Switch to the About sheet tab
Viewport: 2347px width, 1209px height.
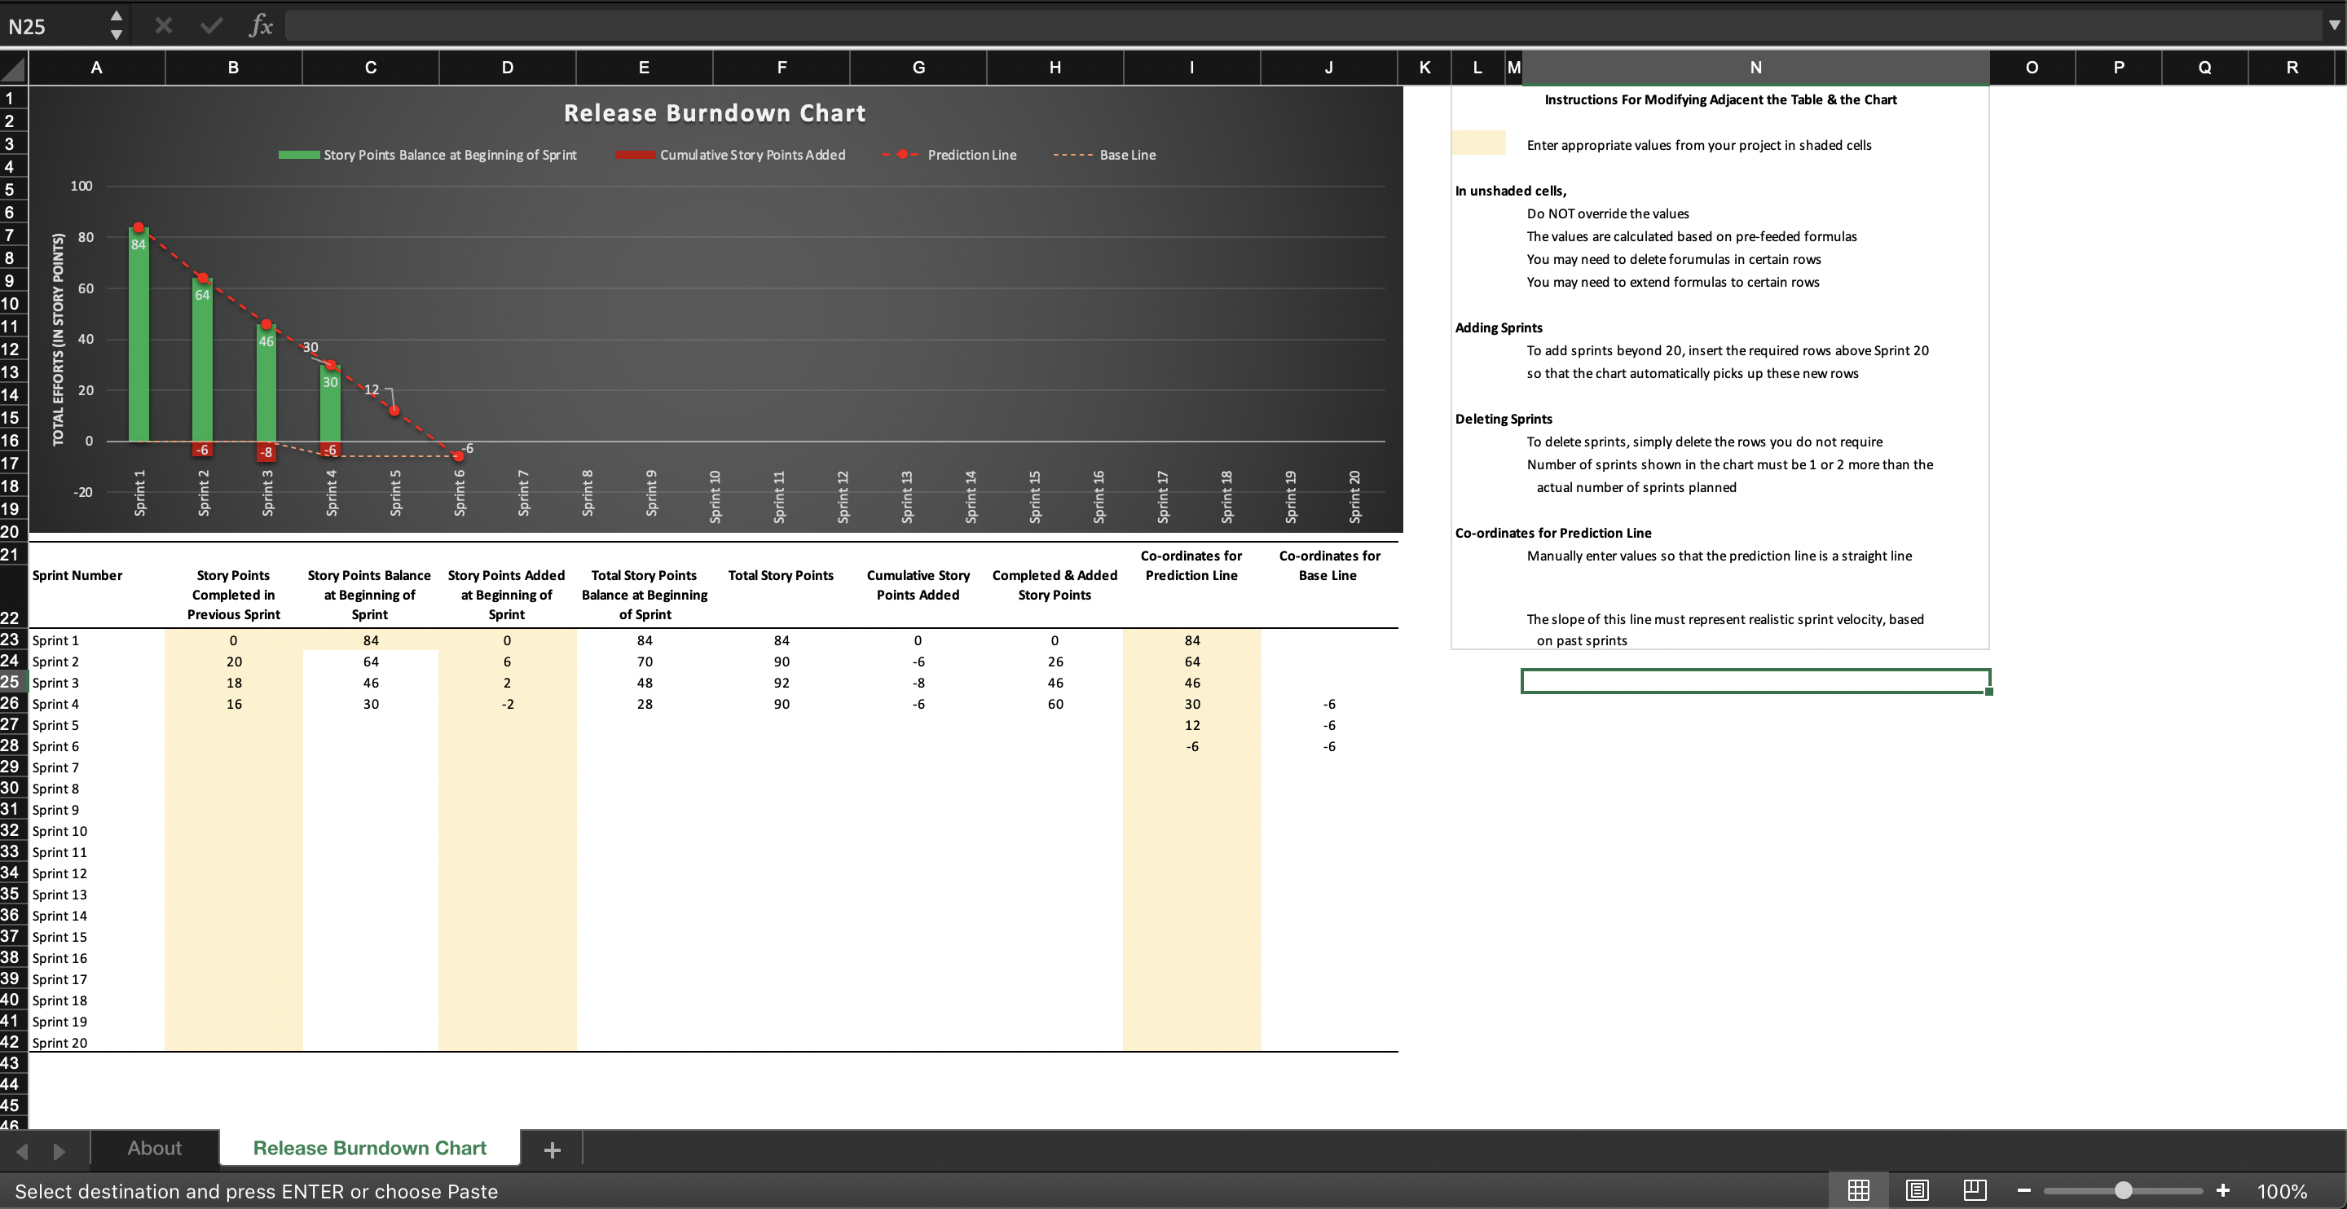tap(155, 1148)
